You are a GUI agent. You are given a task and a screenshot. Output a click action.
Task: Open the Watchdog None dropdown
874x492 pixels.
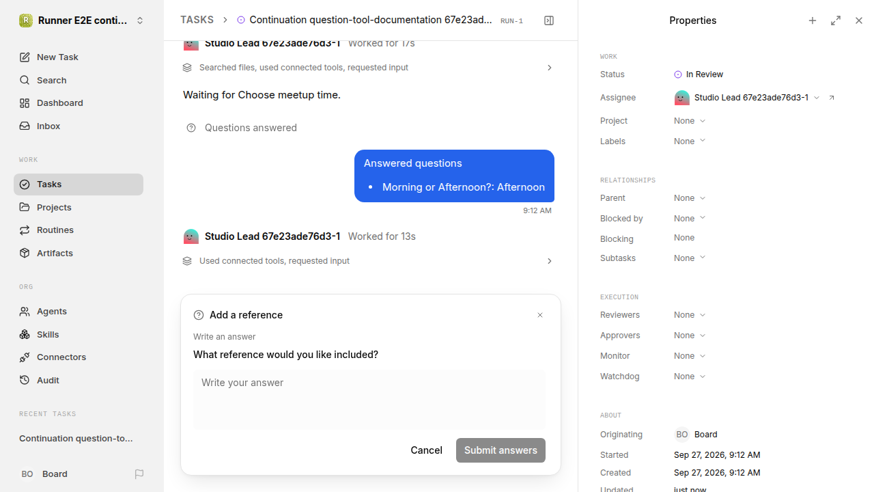690,377
